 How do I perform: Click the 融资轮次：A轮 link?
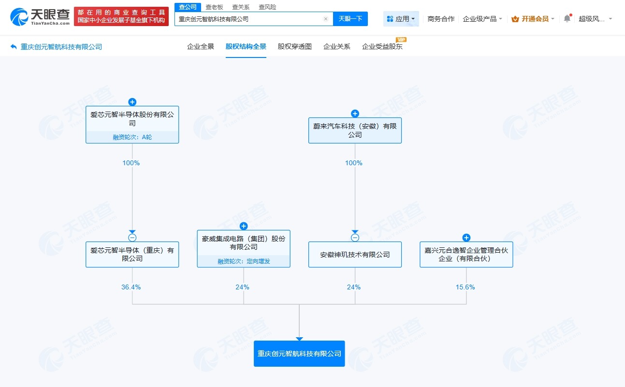point(132,137)
